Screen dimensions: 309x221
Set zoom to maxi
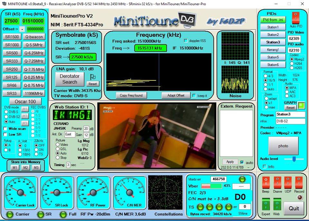pos(267,107)
